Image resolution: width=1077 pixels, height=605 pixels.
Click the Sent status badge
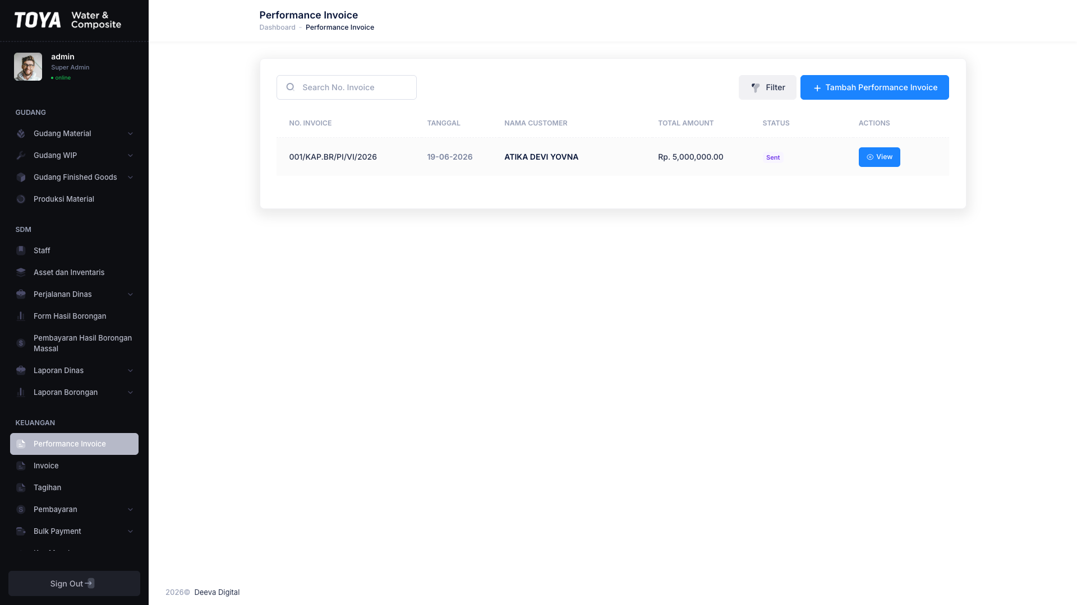773,157
